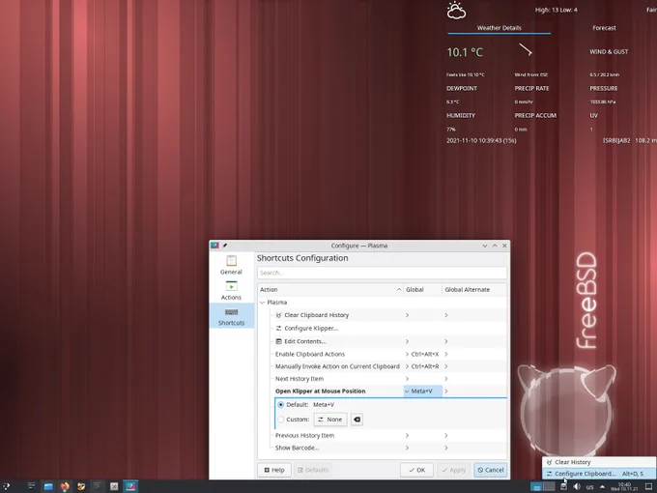Expand Global shortcut for Next History Item
The image size is (657, 493).
click(x=407, y=379)
